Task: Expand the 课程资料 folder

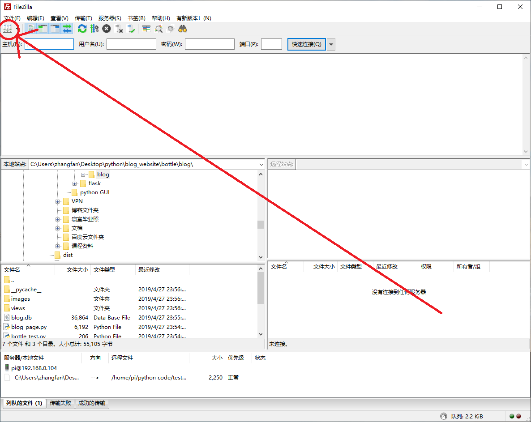Action: pyautogui.click(x=58, y=247)
